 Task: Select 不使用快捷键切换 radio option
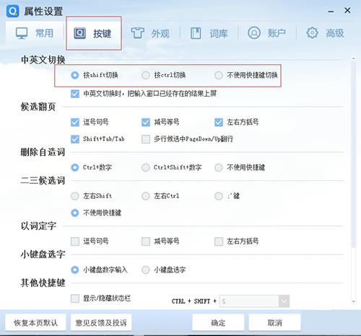pos(218,75)
